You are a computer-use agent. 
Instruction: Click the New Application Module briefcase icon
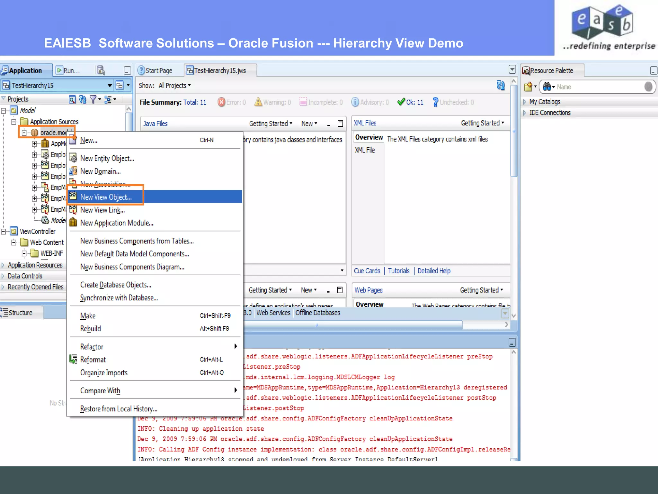pos(73,222)
